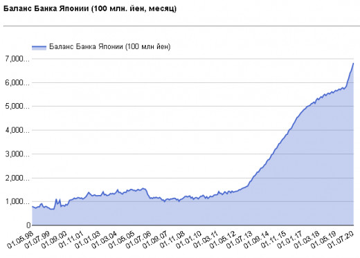Click the 7,000 y-axis label
Image resolution: width=360 pixels, height=258 pixels.
17,59
